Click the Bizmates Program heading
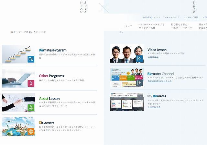 point(53,50)
